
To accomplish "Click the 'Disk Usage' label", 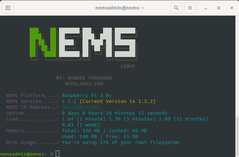I will (21, 142).
